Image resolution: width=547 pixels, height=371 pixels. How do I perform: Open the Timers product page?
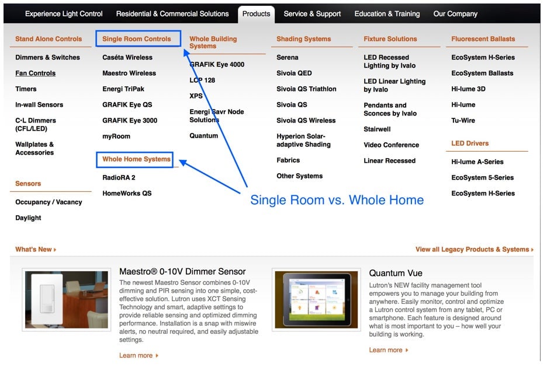[26, 89]
